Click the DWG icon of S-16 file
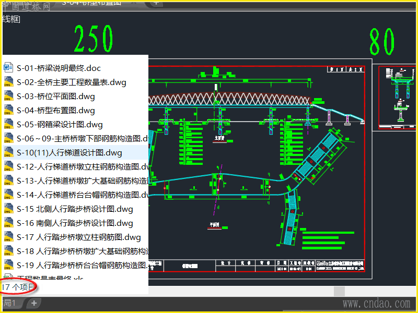 pyautogui.click(x=8, y=223)
